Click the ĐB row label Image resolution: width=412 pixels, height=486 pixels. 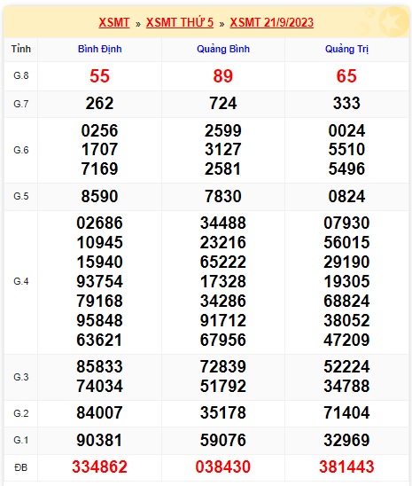pos(20,467)
